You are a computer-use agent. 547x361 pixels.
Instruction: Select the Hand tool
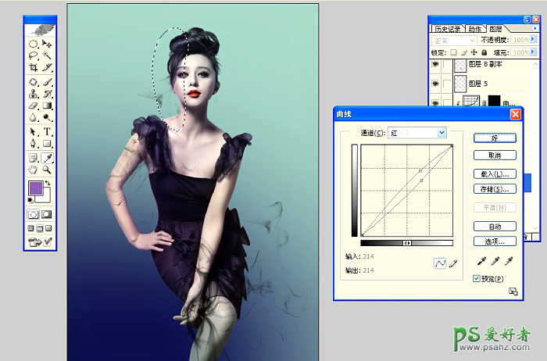click(34, 169)
